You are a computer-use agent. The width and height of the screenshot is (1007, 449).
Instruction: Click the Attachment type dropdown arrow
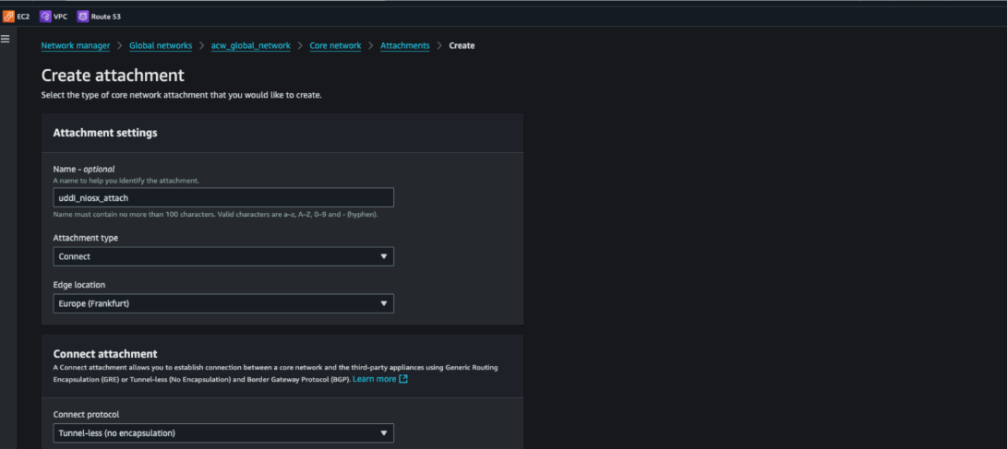click(384, 256)
